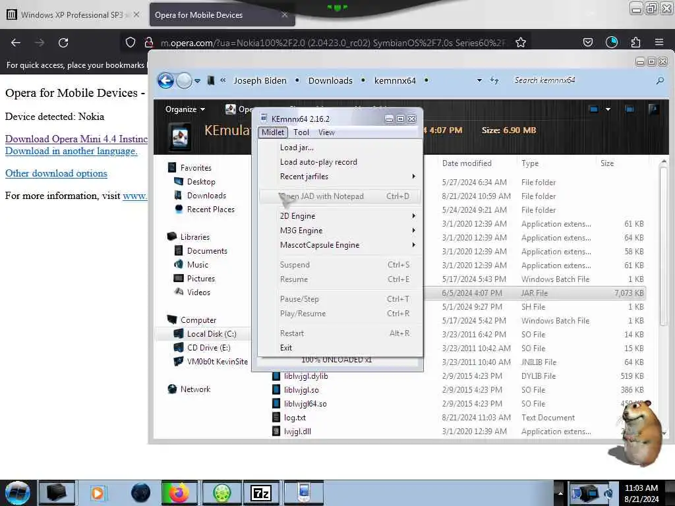Select liblwjgl.dylib file
This screenshot has height=506, width=675.
point(306,376)
